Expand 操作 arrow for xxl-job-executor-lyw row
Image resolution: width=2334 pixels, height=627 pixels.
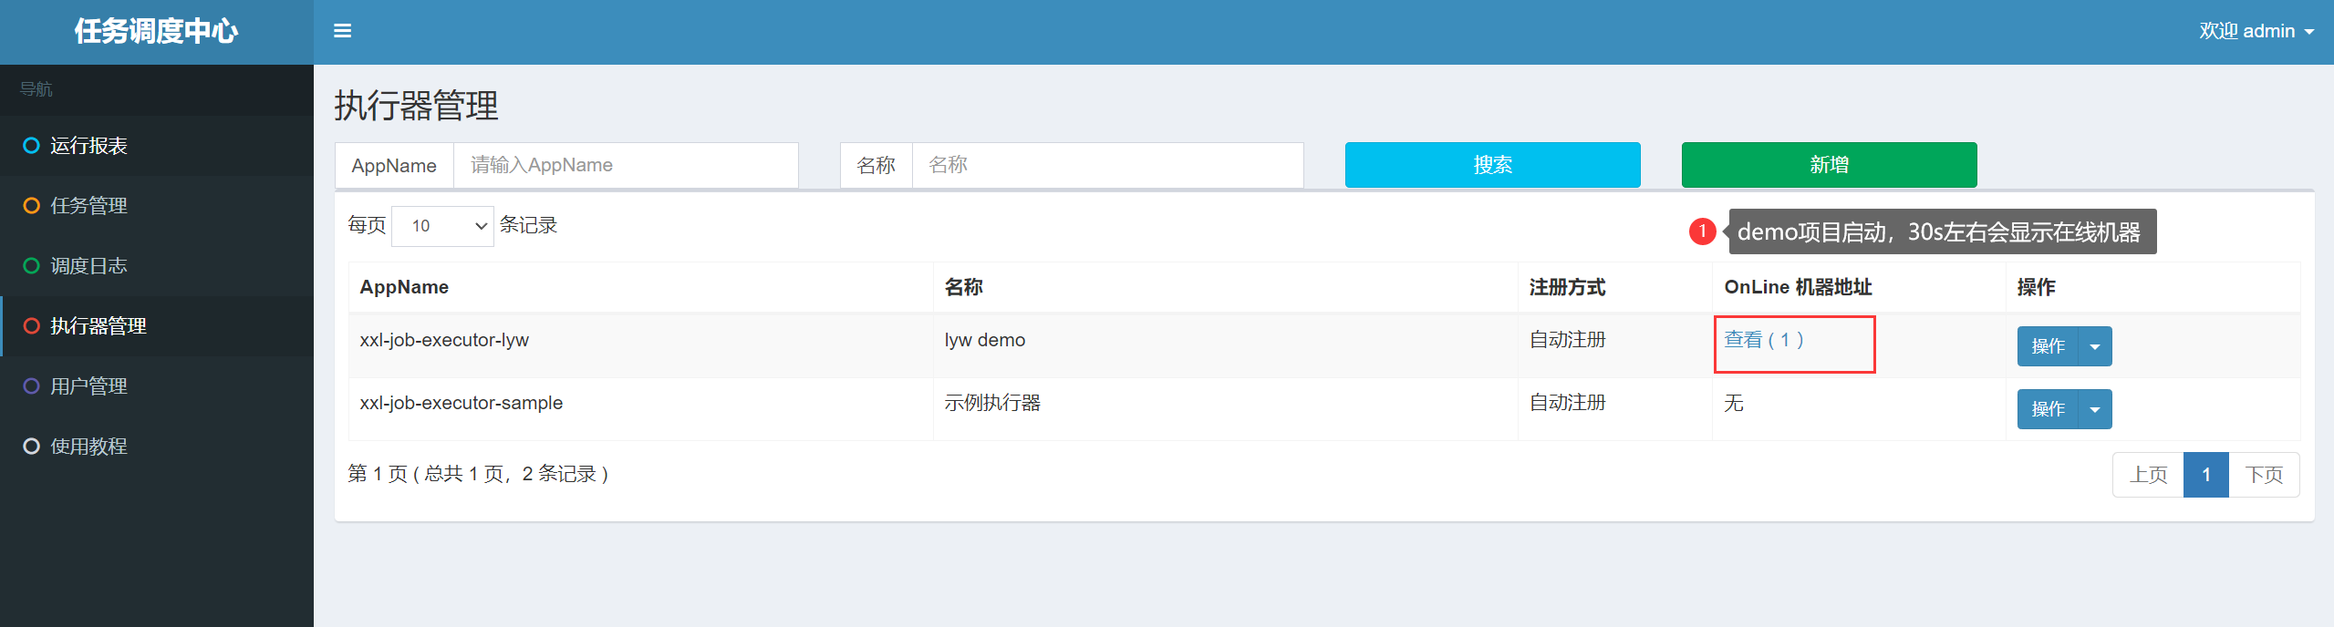pyautogui.click(x=2095, y=346)
